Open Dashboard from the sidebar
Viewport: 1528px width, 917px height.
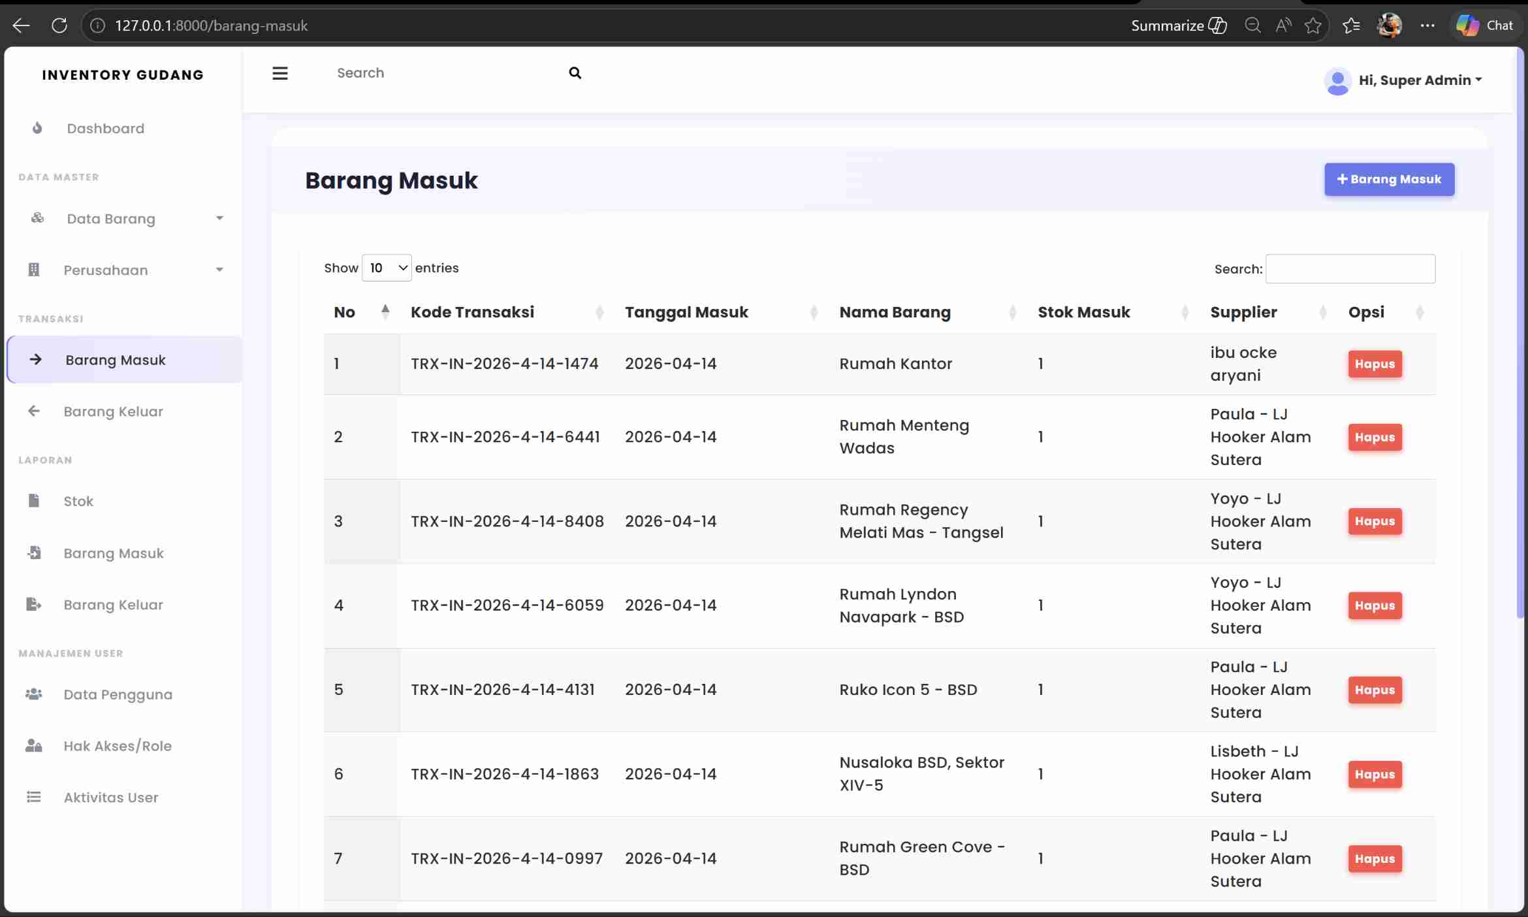[x=105, y=128]
